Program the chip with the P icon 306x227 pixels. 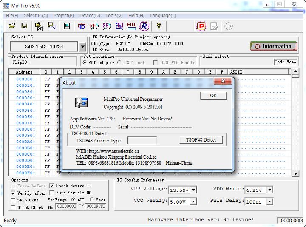[x=201, y=26]
